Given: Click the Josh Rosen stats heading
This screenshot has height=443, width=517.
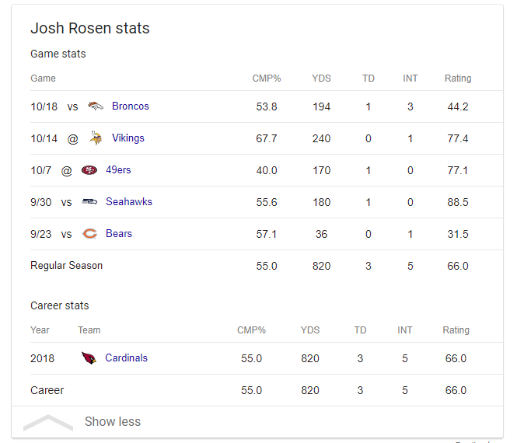Looking at the screenshot, I should coord(90,28).
